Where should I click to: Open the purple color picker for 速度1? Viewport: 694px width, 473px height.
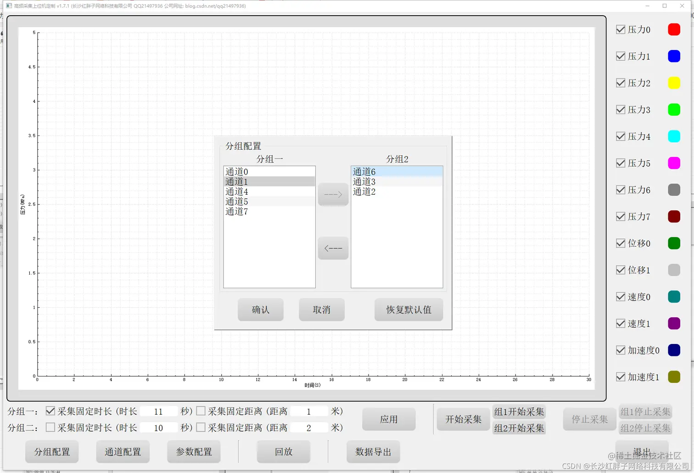pos(674,323)
